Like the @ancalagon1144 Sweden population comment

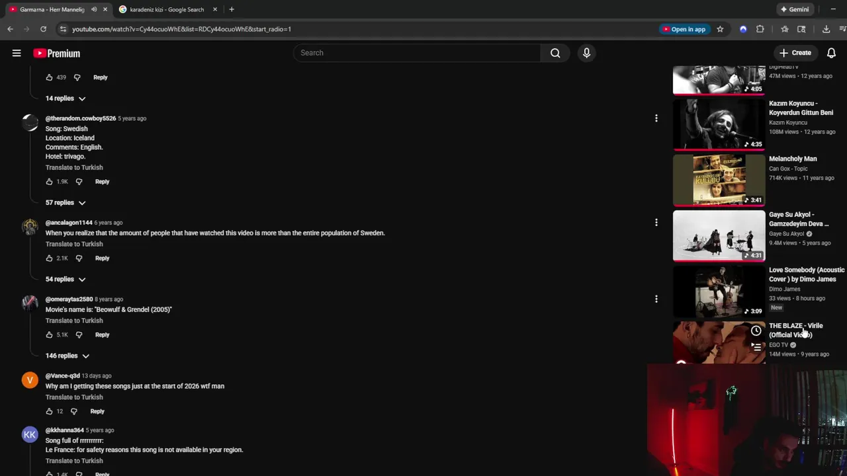point(49,258)
